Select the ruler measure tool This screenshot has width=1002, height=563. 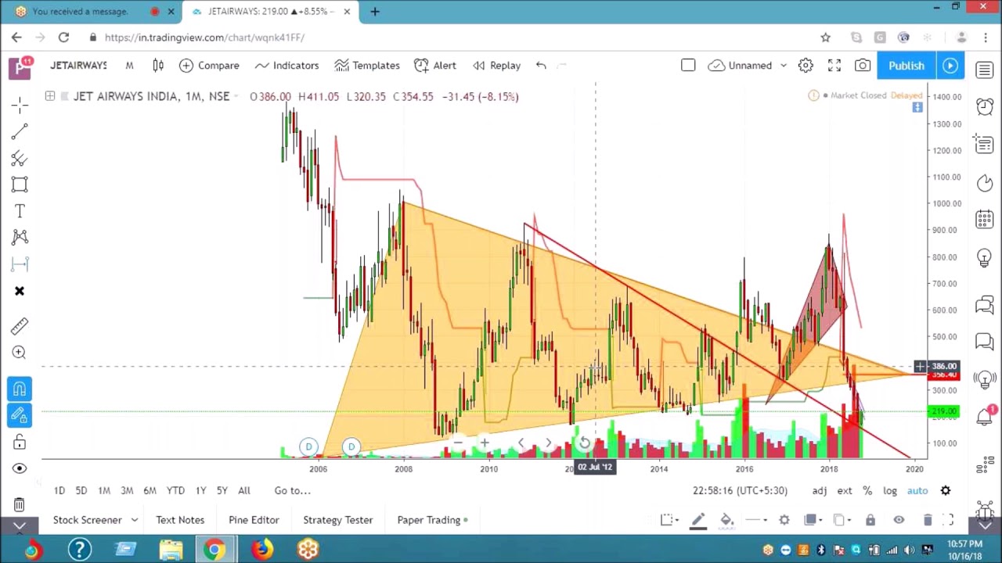coord(20,326)
